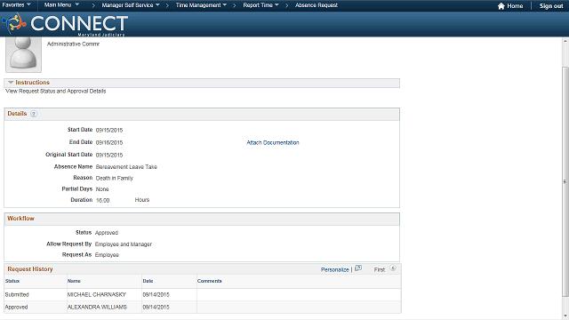569x320 pixels.
Task: Click the Bereavement Leave Take absence name
Action: [126, 167]
